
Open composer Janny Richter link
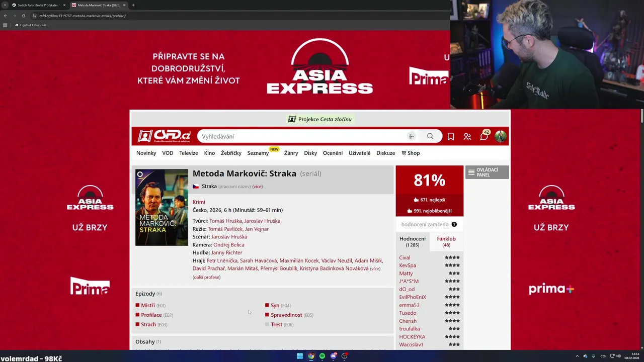click(226, 252)
